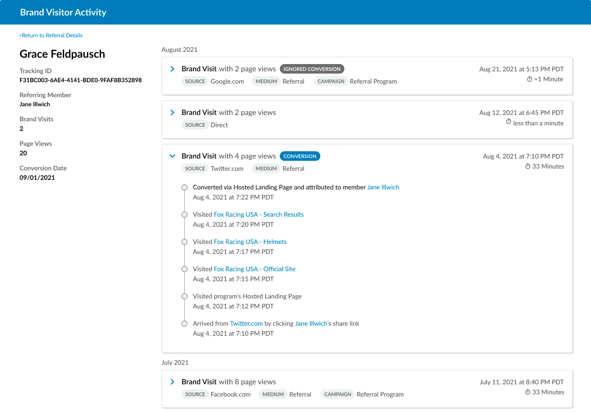Click timer icon beside ≈1 Minute
The image size is (591, 412).
[530, 79]
